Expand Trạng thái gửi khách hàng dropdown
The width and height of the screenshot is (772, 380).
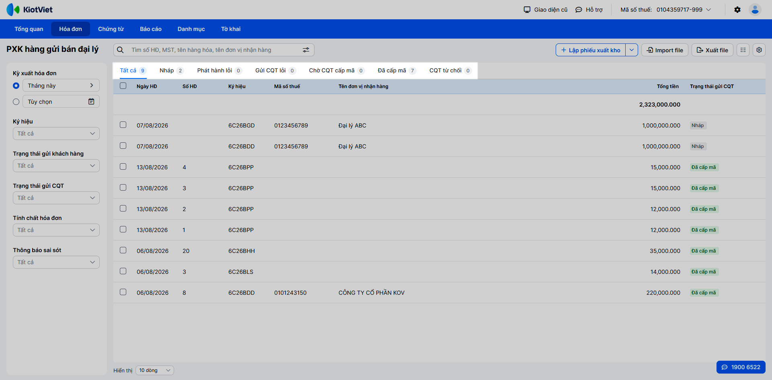[56, 166]
